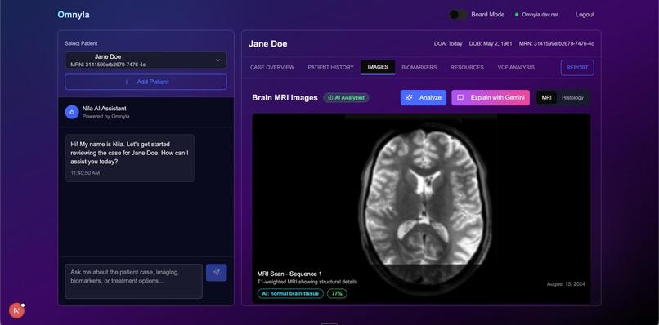Click the Brain MRI Images heading
This screenshot has width=659, height=325.
[x=285, y=97]
